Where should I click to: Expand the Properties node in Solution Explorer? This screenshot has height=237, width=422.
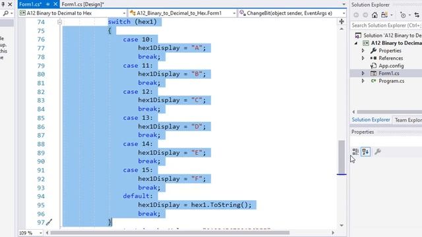pyautogui.click(x=363, y=51)
